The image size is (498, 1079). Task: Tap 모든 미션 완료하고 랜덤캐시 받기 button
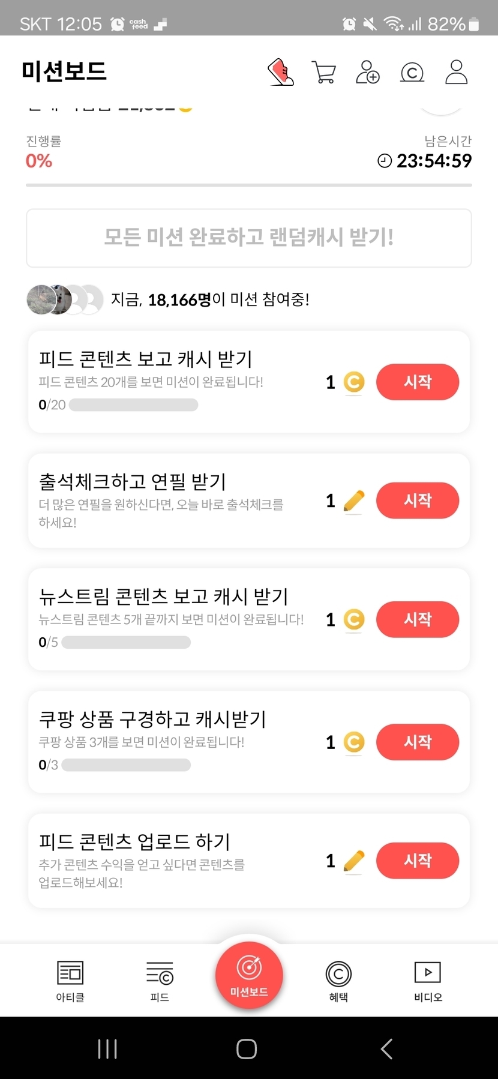tap(249, 238)
